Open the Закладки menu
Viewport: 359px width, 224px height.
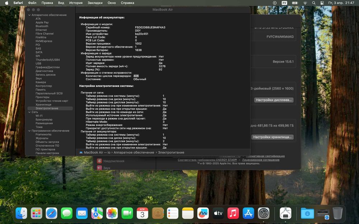click(x=95, y=3)
